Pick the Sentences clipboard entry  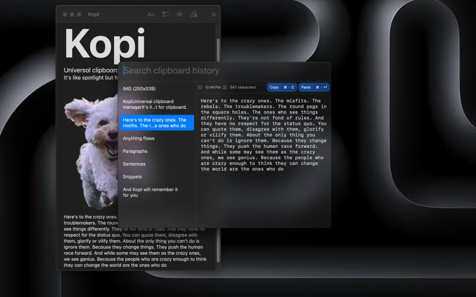[x=157, y=163]
